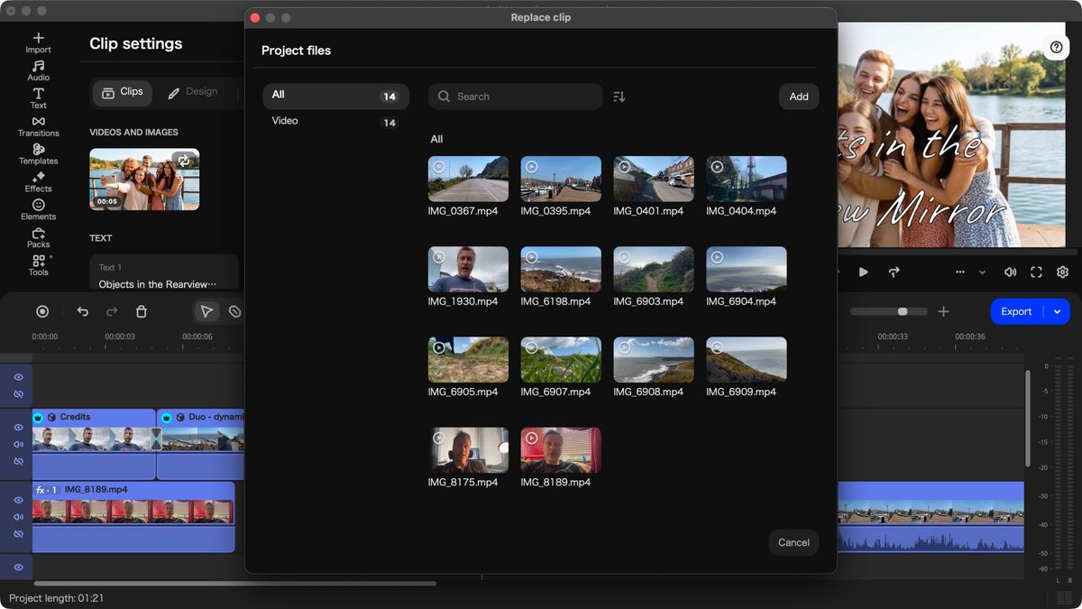
Task: Open the sort order menu in the Replace clip dialog
Action: pos(619,97)
